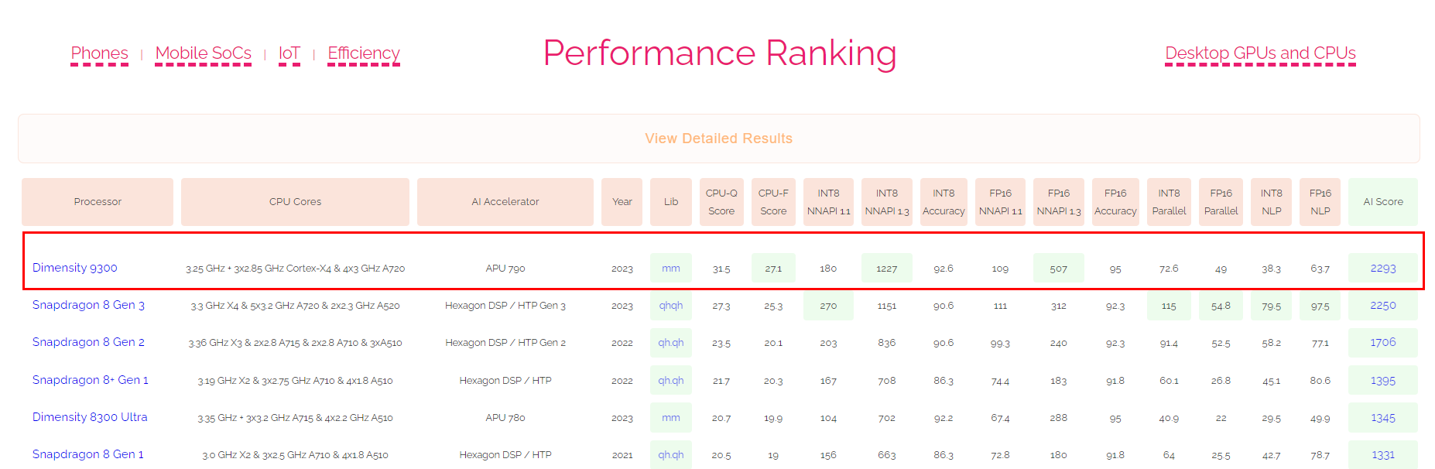Click AI Score 2250 for Snapdragon 8 Gen 3
This screenshot has height=469, width=1435.
pos(1383,305)
